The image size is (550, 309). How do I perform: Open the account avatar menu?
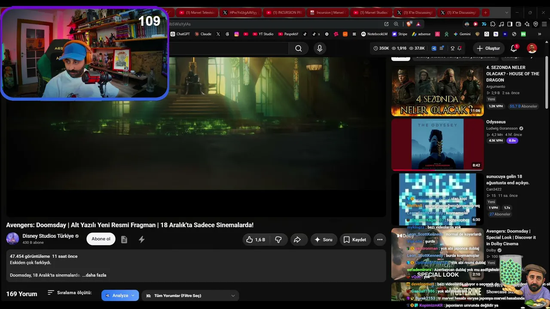click(532, 48)
